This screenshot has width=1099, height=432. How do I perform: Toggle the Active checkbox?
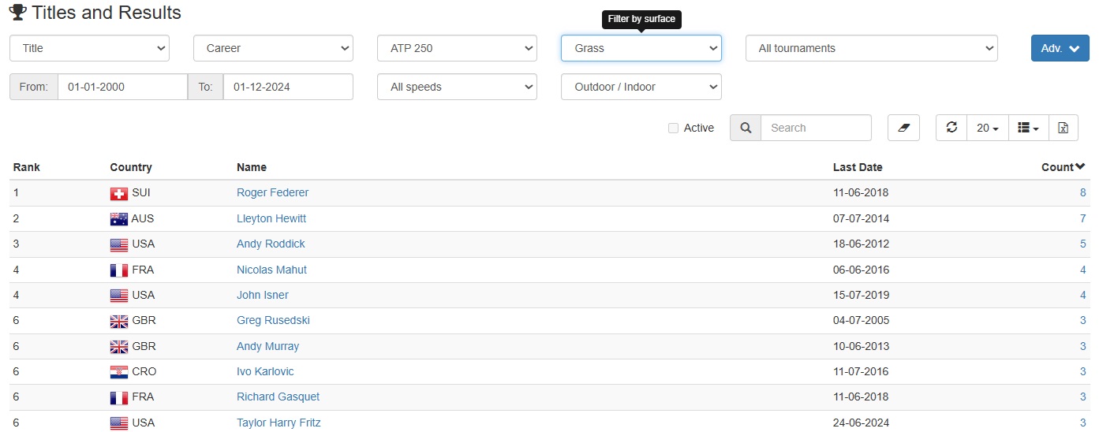(673, 128)
